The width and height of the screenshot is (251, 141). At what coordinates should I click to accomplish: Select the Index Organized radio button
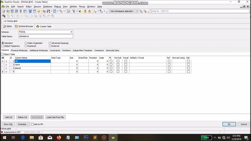pos(26,43)
